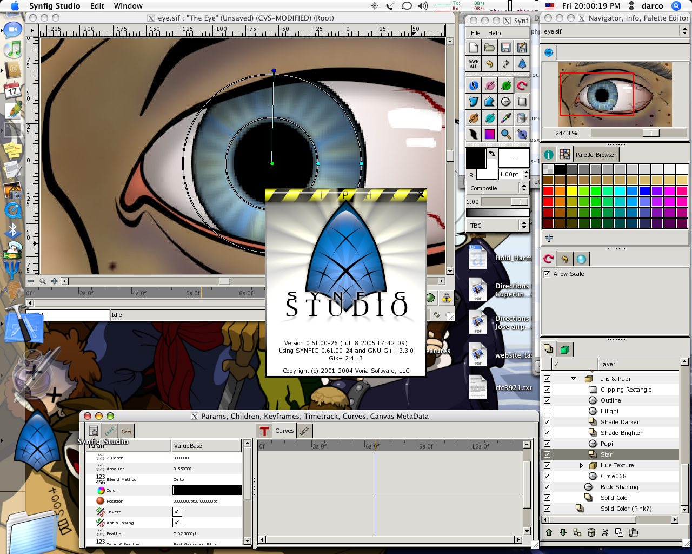
Task: Select the Eyedropper tool
Action: tap(505, 118)
